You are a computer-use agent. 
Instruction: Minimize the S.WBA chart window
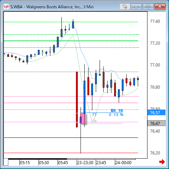click(136, 7)
